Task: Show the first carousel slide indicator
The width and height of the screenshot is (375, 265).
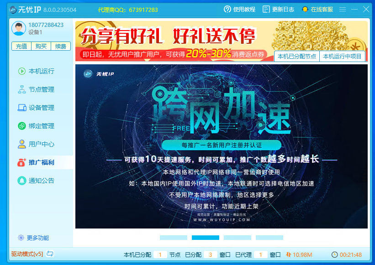Action: pyautogui.click(x=174, y=238)
